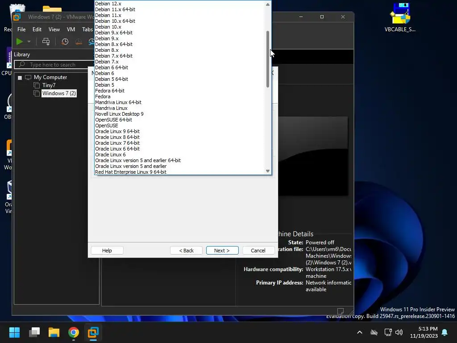Screen dimensions: 457x343
Task: Open the notification bell icon
Action: click(445, 332)
